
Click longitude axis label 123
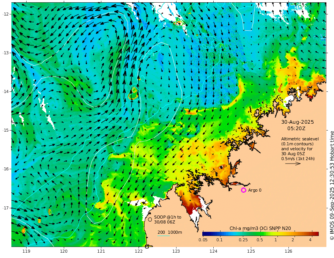tap(176, 251)
